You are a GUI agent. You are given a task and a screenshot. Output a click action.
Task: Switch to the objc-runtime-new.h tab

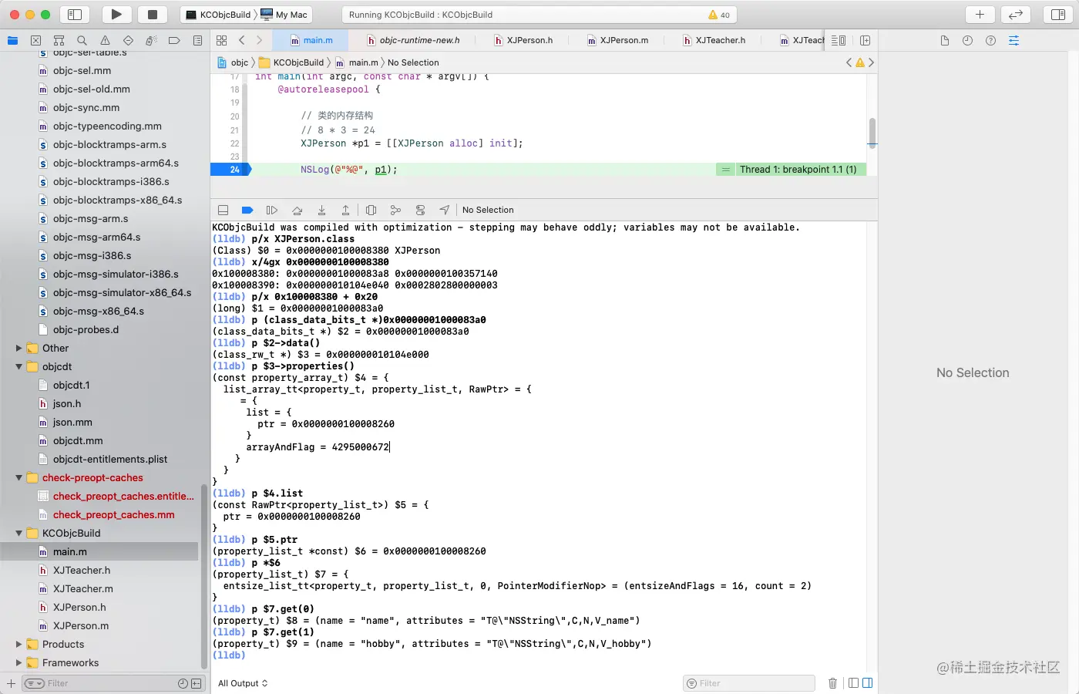coord(414,40)
